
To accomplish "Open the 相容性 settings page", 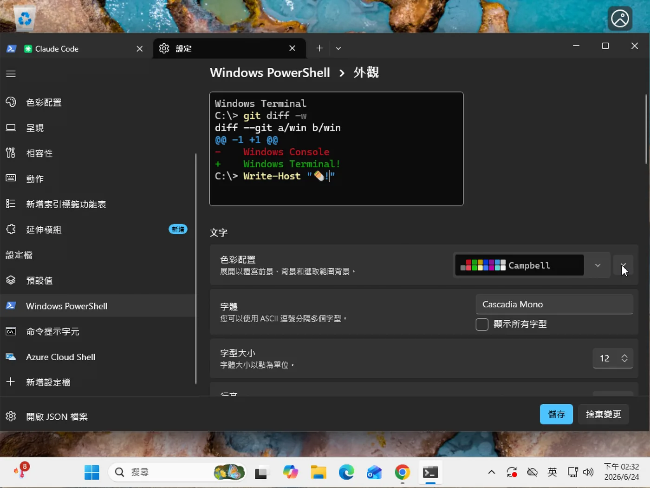I will (97, 153).
